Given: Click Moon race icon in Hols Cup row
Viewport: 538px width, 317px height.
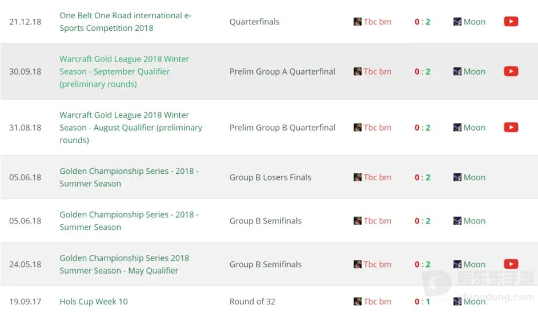Looking at the screenshot, I should [457, 301].
